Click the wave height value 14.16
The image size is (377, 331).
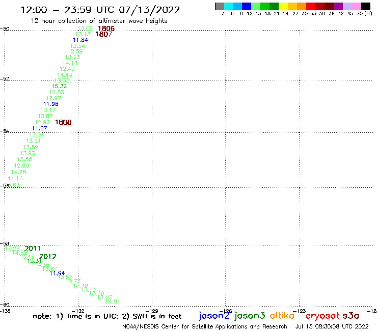click(15, 178)
